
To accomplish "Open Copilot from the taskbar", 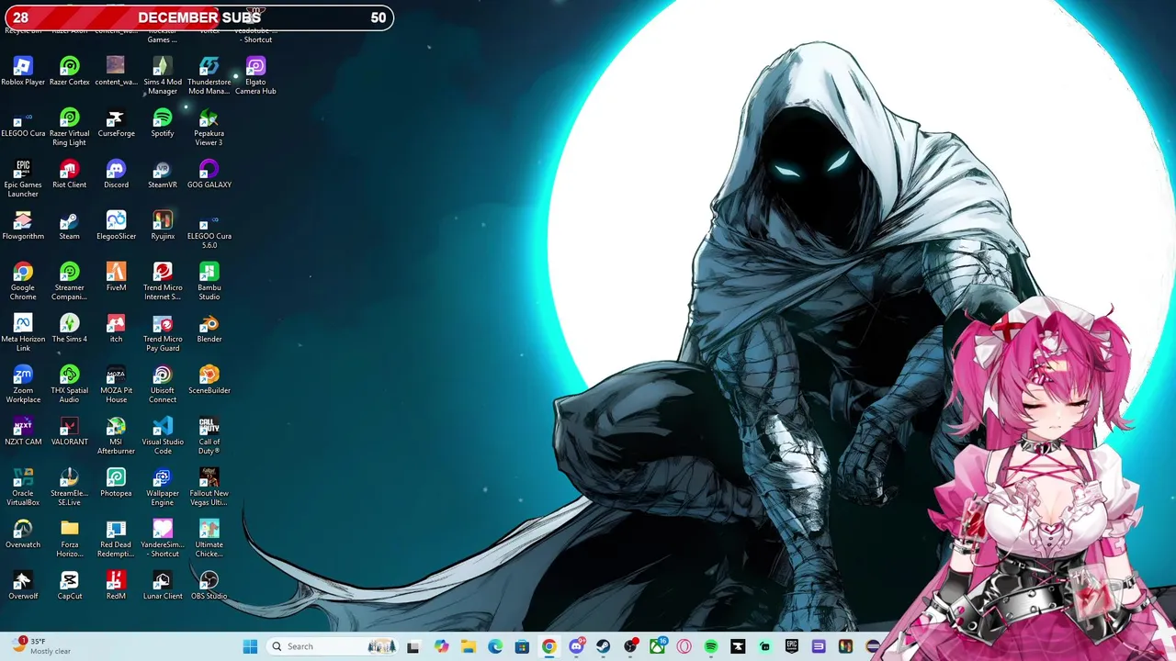I will pyautogui.click(x=441, y=646).
